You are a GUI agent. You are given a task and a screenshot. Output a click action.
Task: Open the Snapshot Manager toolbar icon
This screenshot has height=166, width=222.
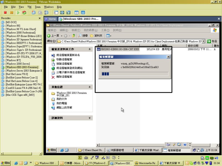pos(46,12)
